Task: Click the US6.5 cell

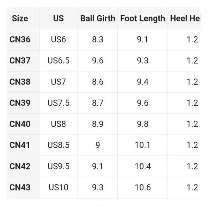Action: coord(59,60)
